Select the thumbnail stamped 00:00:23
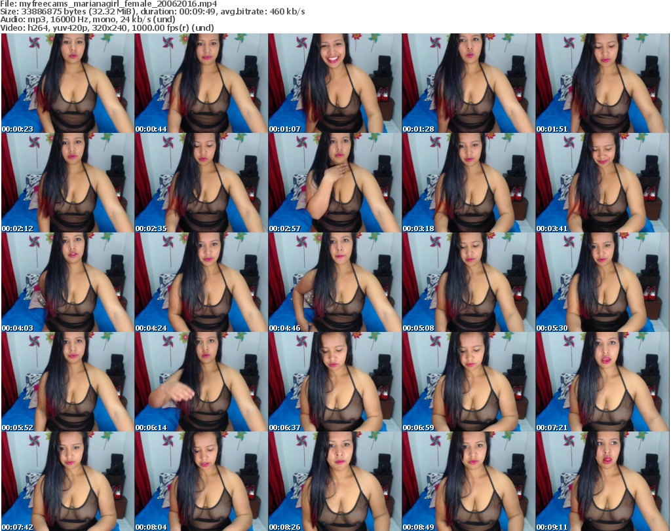This screenshot has height=531, width=671. (x=67, y=83)
